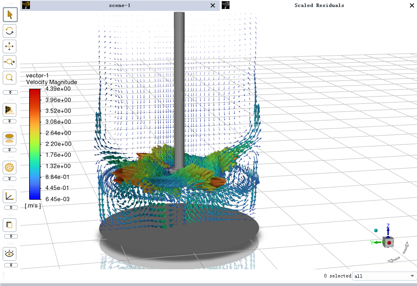Click the 6.45e-03 minimum legend value
This screenshot has width=417, height=286.
[58, 199]
